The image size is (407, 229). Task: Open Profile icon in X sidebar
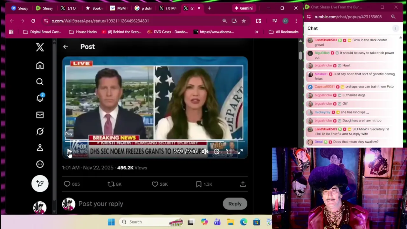pos(40,148)
